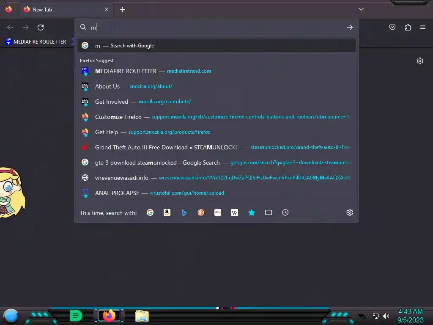433x325 pixels.
Task: Click the Forward navigation arrow
Action: (25, 28)
